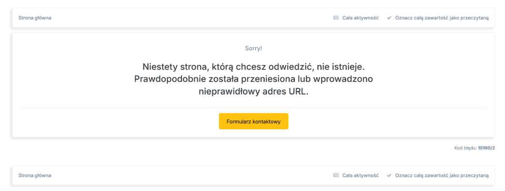505x191 pixels.
Task: Click the 'Sorry!' text
Action: click(x=253, y=48)
